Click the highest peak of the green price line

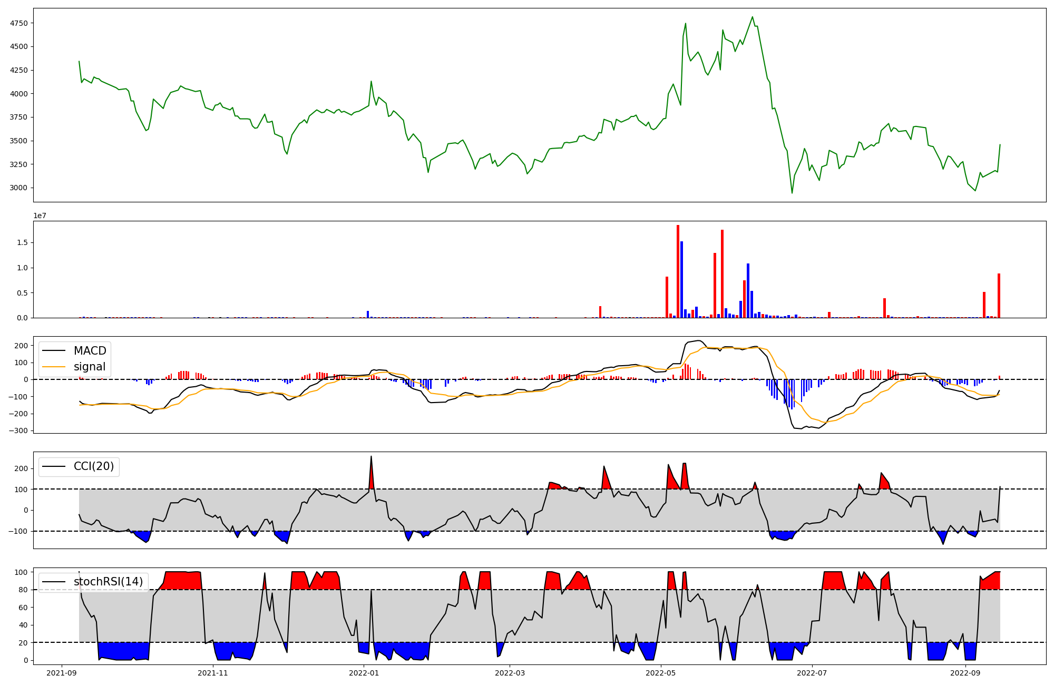tap(752, 17)
